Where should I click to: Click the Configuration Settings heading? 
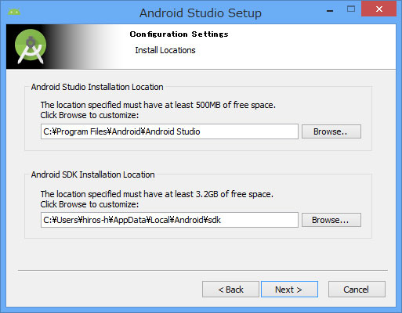[179, 34]
